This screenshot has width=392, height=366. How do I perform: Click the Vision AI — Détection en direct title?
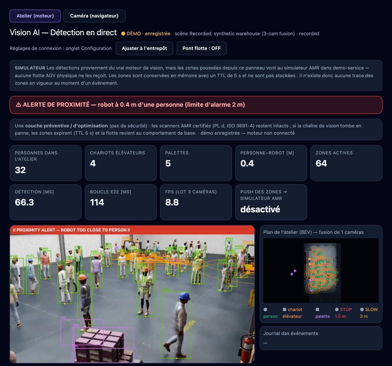click(63, 33)
